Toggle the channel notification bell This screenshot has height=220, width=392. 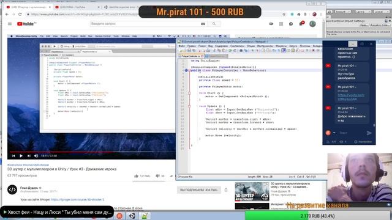(226, 190)
